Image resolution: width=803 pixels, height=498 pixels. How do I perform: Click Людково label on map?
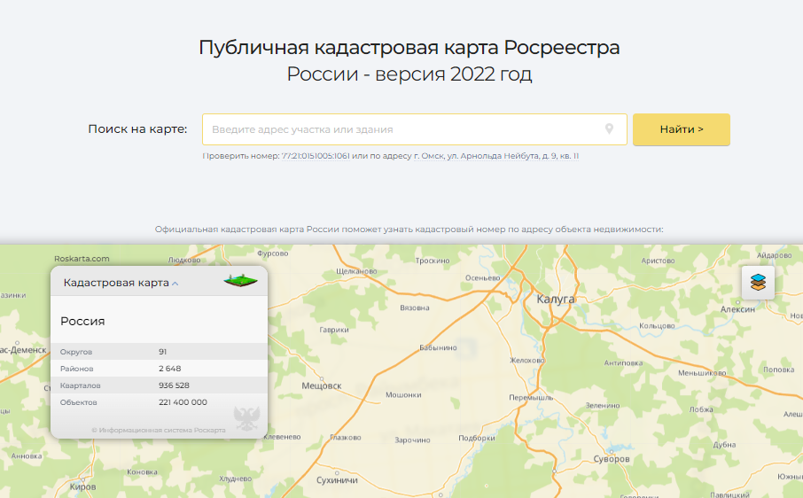click(184, 260)
